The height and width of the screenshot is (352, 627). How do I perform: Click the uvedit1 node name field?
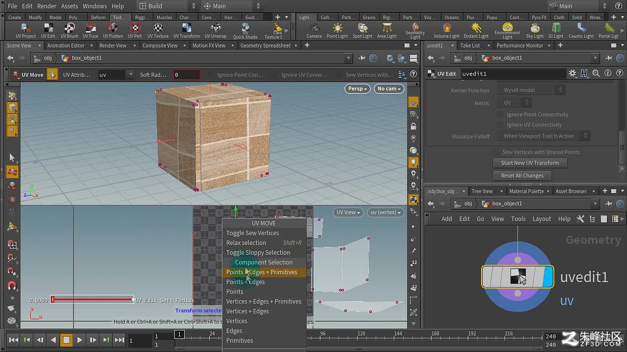click(512, 74)
